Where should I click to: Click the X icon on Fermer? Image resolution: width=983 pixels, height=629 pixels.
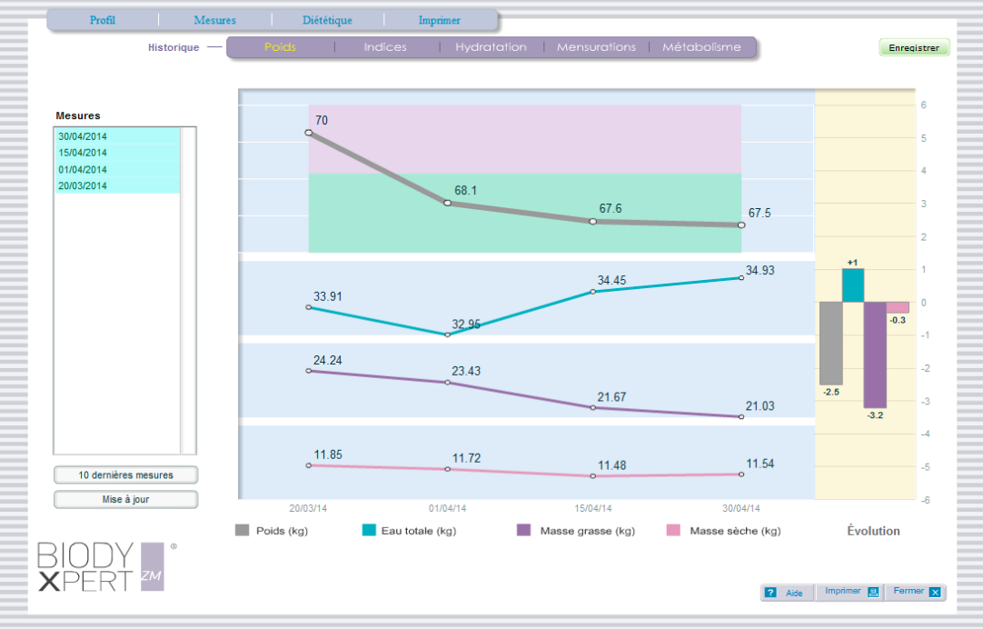tap(935, 593)
